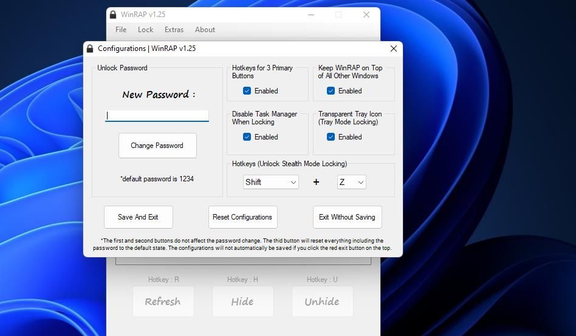Open the Lock menu
Viewport: 576px width, 336px height.
(x=145, y=30)
